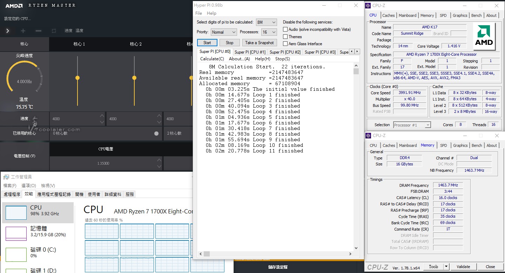Open the Priority Normal dropdown
505x273 pixels.
click(224, 32)
